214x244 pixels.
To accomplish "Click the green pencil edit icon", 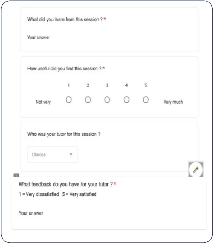I will tap(195, 170).
